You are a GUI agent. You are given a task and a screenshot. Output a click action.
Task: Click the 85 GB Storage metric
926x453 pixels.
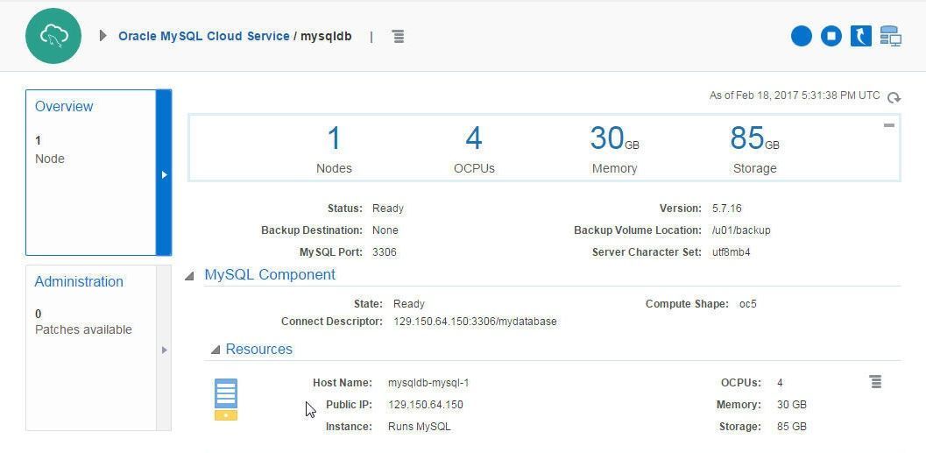coord(755,149)
